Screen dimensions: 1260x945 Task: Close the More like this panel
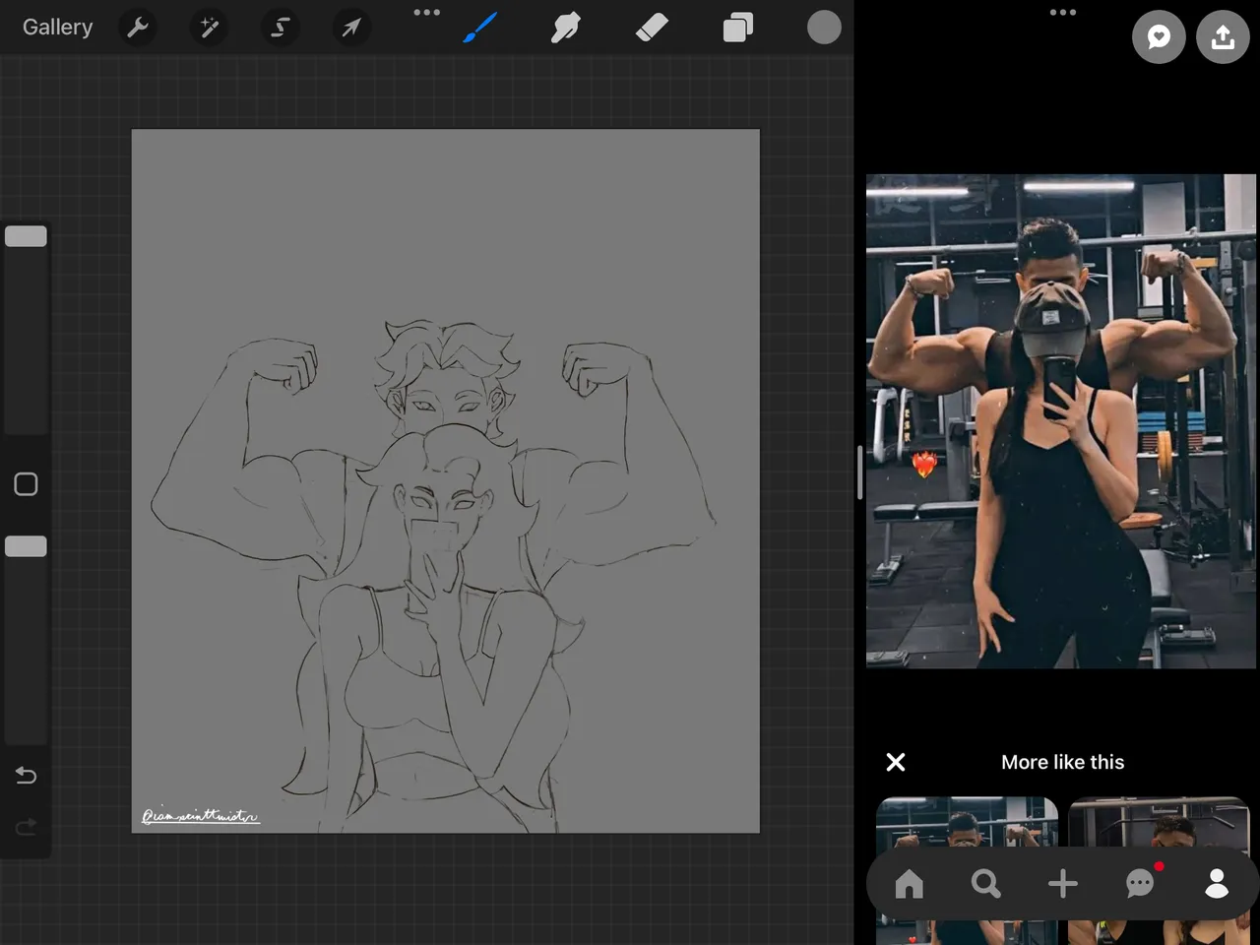[x=896, y=762]
